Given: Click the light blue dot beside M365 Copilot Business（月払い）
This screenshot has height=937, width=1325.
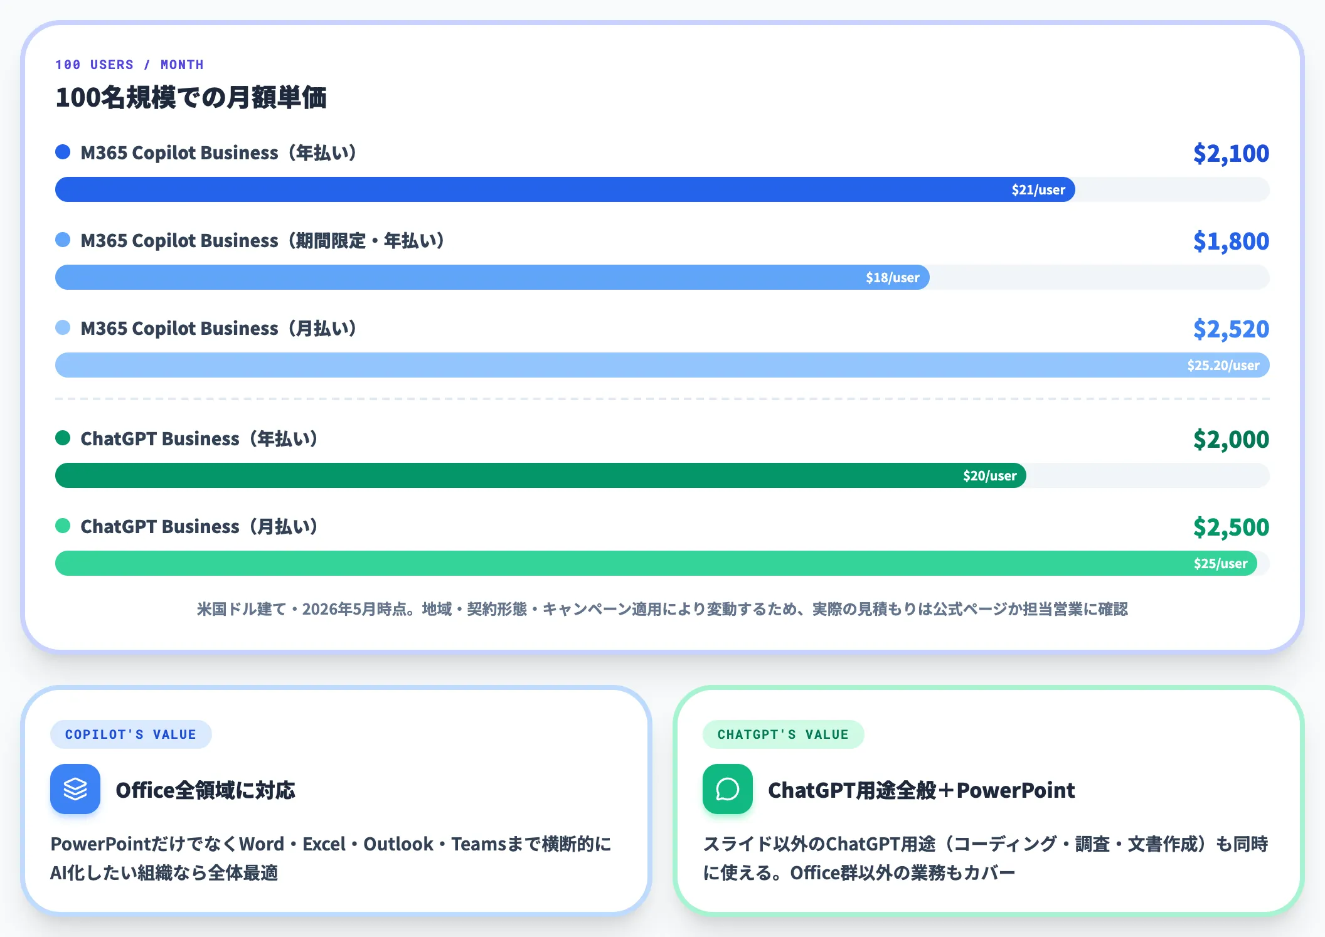Looking at the screenshot, I should [x=63, y=328].
